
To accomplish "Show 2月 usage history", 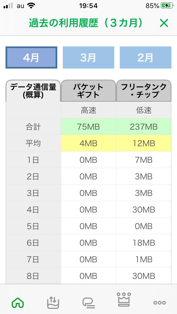I will point(145,57).
